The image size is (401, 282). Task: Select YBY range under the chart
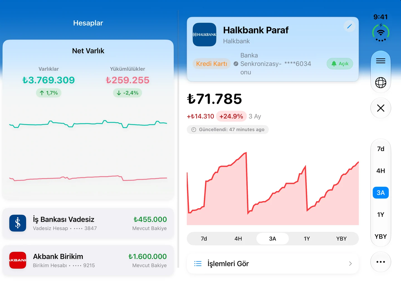pyautogui.click(x=341, y=239)
